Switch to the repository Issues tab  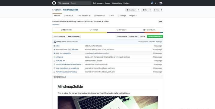point(68,16)
